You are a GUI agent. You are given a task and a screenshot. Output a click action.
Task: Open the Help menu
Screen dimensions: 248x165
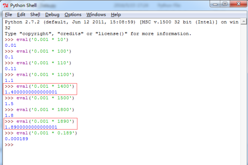[x=116, y=15]
